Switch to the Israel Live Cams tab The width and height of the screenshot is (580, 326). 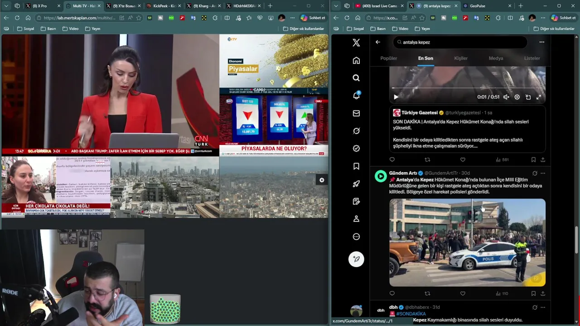click(378, 6)
